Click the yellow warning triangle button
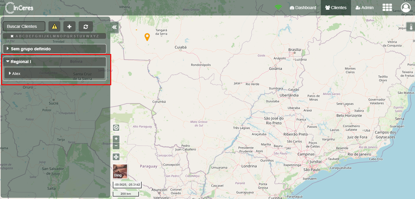 [x=54, y=26]
